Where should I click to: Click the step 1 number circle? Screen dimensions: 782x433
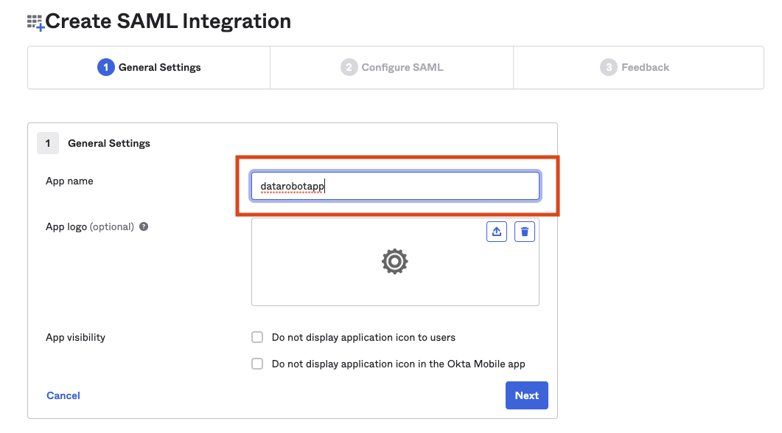pyautogui.click(x=105, y=67)
